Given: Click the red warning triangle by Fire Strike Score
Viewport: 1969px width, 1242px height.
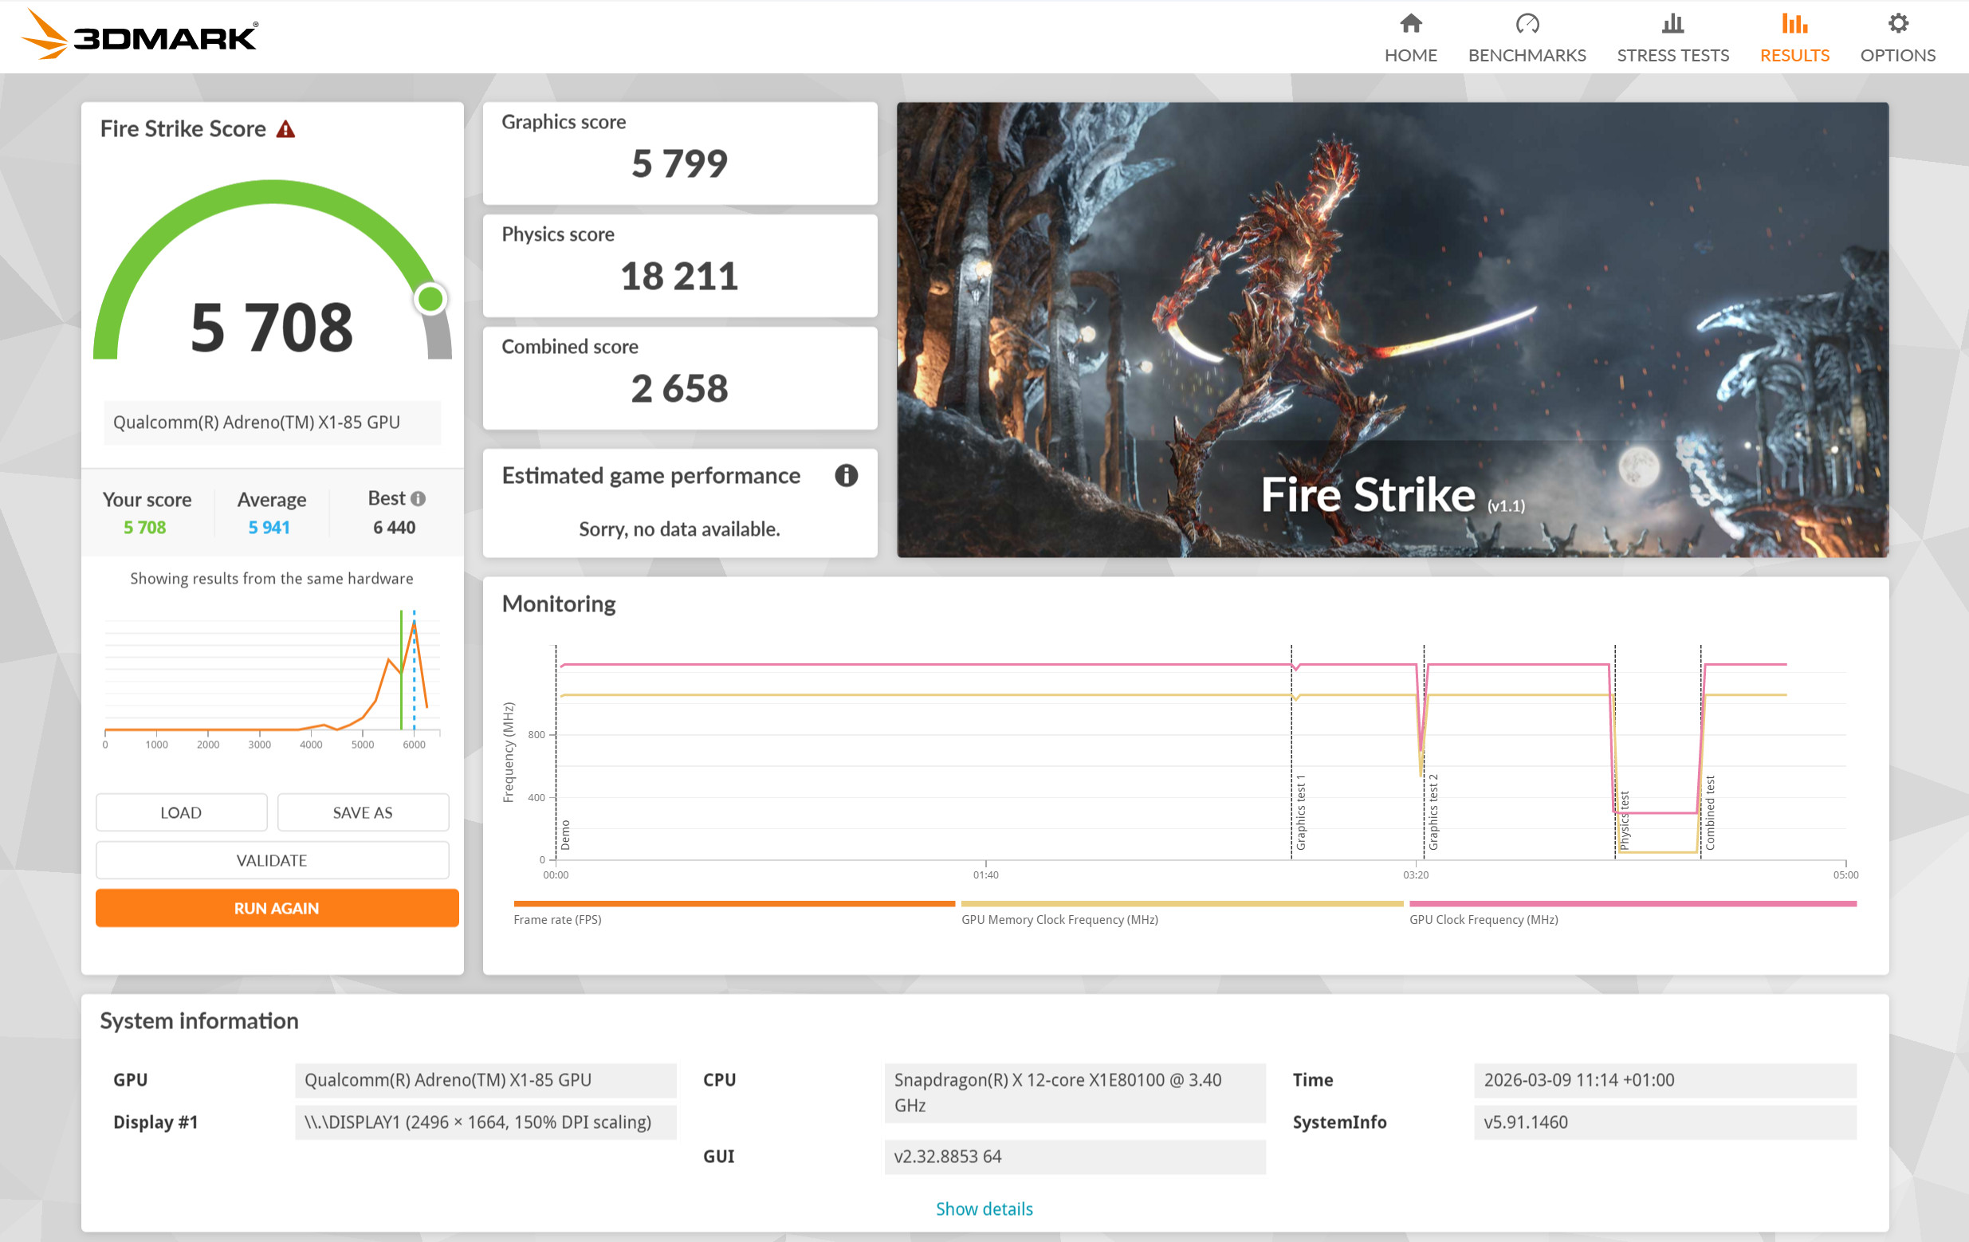Looking at the screenshot, I should [x=285, y=129].
